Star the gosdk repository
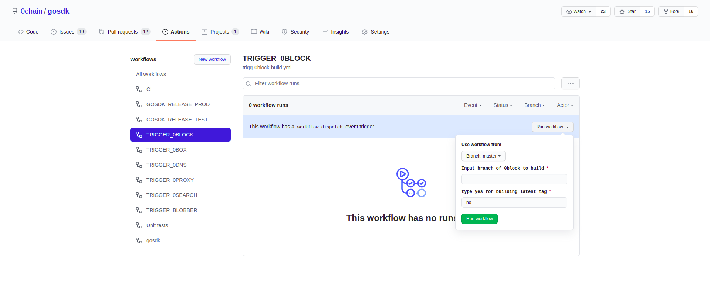 point(628,11)
